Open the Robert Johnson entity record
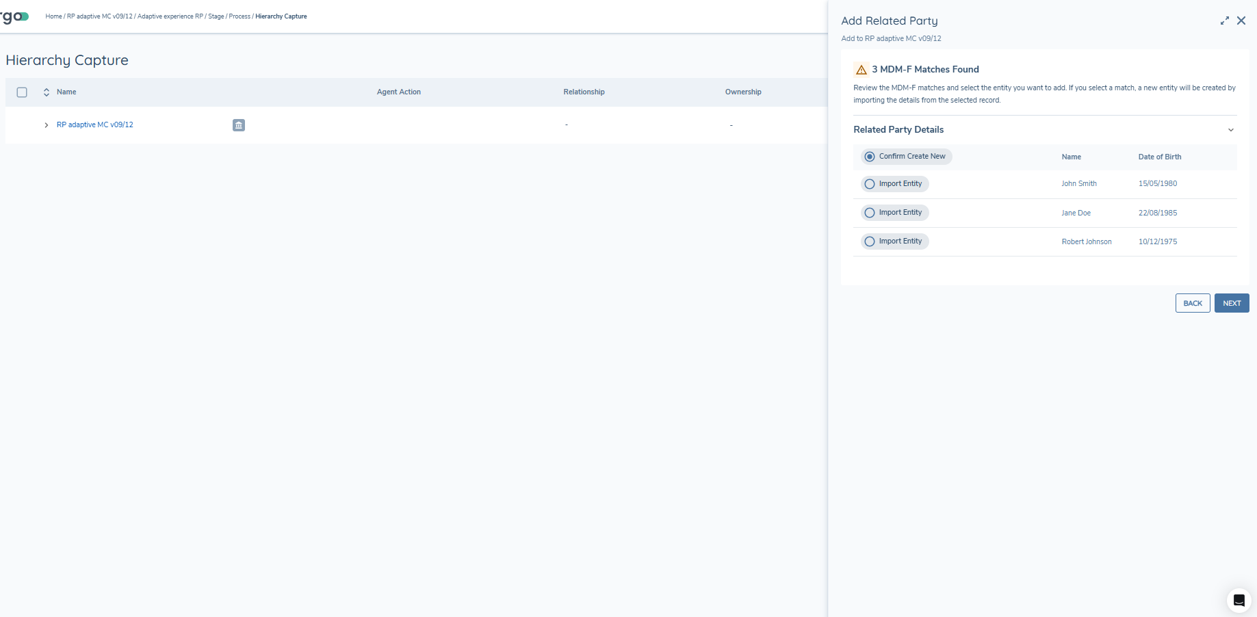1257x617 pixels. pyautogui.click(x=1087, y=241)
